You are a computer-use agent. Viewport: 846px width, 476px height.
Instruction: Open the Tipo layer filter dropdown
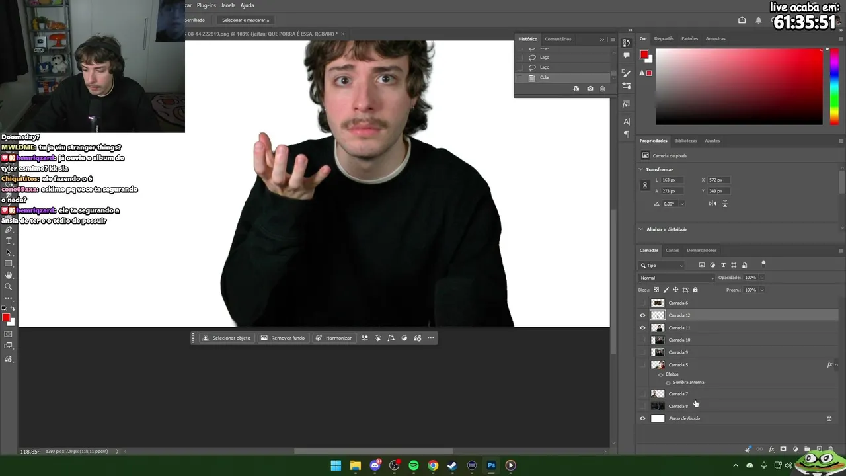point(662,266)
